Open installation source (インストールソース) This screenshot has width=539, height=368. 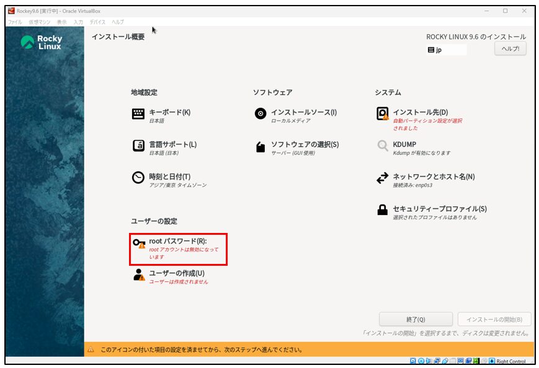pos(303,113)
